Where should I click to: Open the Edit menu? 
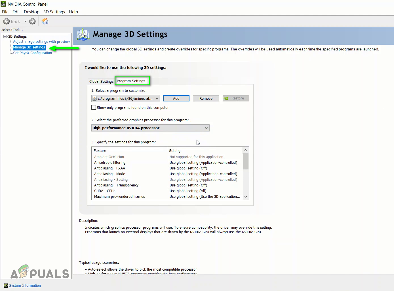click(x=16, y=12)
